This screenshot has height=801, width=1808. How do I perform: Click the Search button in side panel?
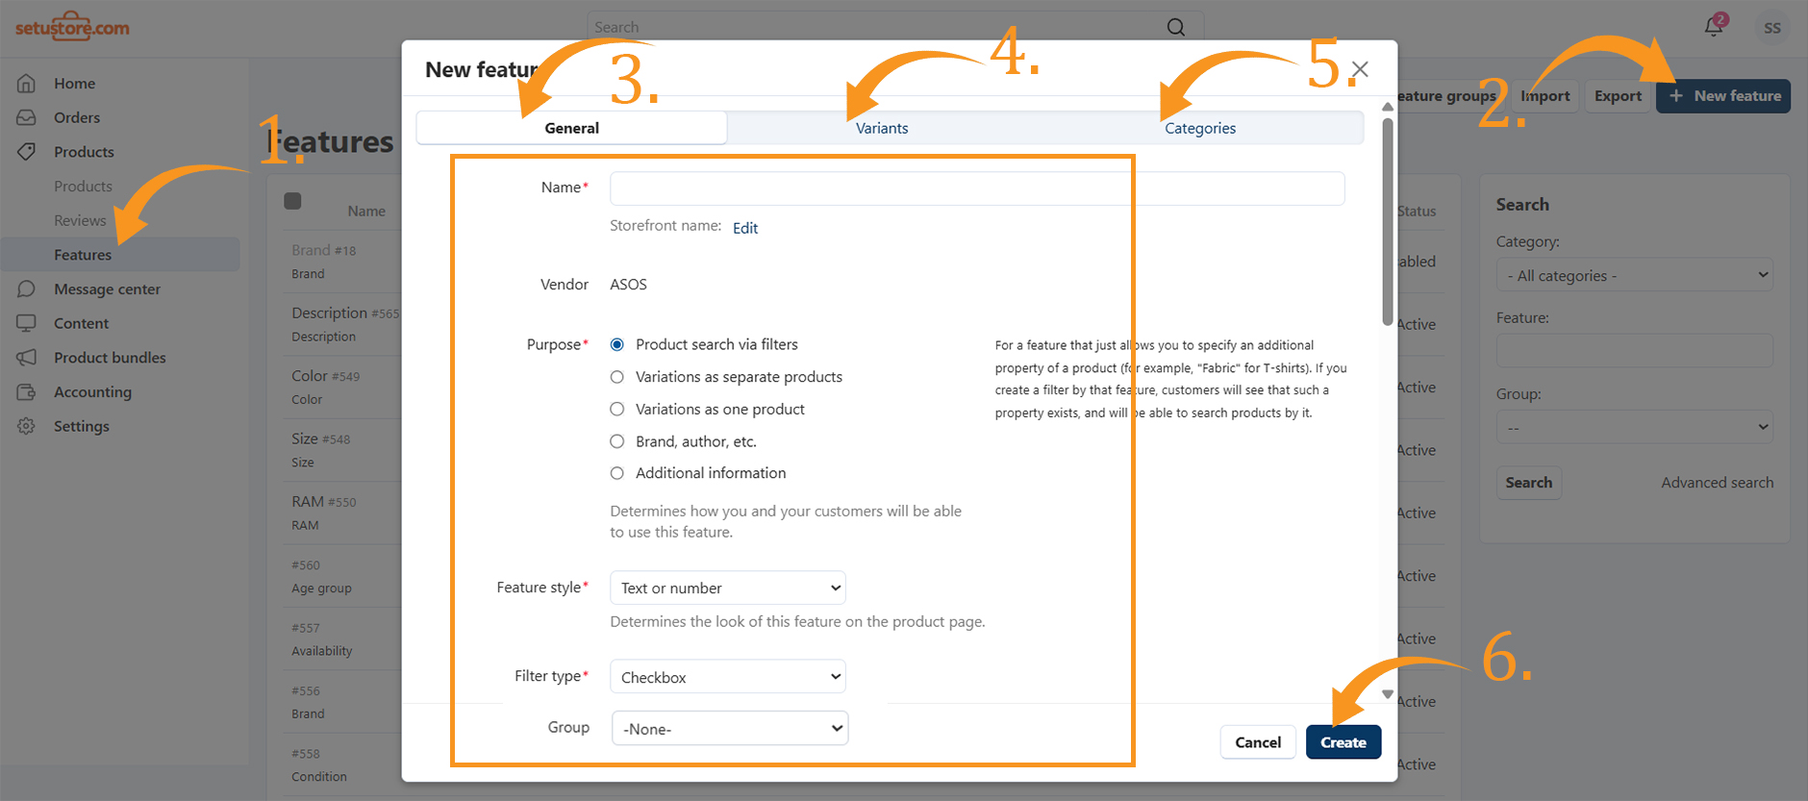[1529, 483]
